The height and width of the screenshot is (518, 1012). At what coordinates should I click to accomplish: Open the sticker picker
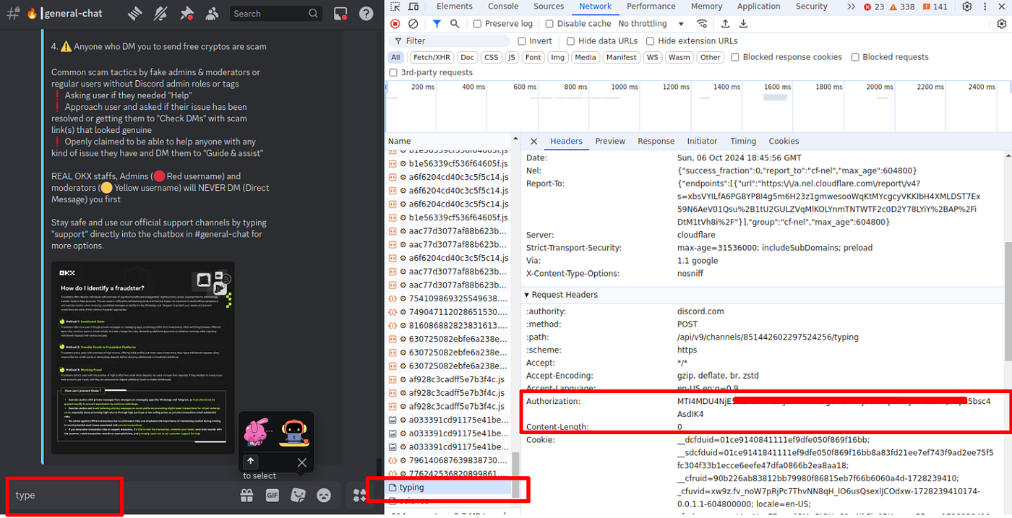point(298,495)
